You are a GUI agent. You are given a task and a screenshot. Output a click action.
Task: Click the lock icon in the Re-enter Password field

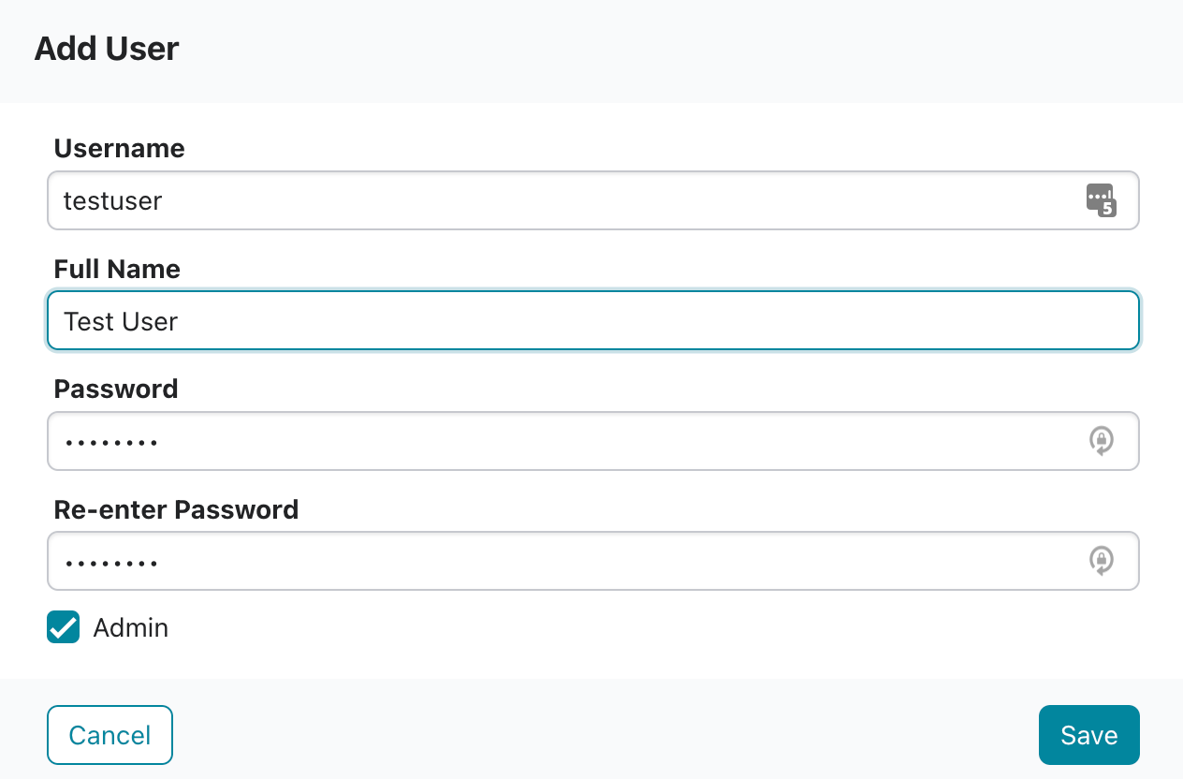(1102, 561)
